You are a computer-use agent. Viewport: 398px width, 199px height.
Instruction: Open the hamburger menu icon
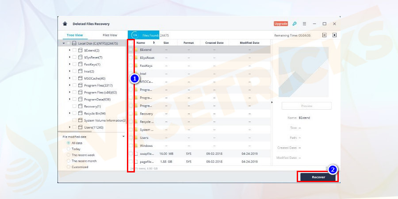304,23
